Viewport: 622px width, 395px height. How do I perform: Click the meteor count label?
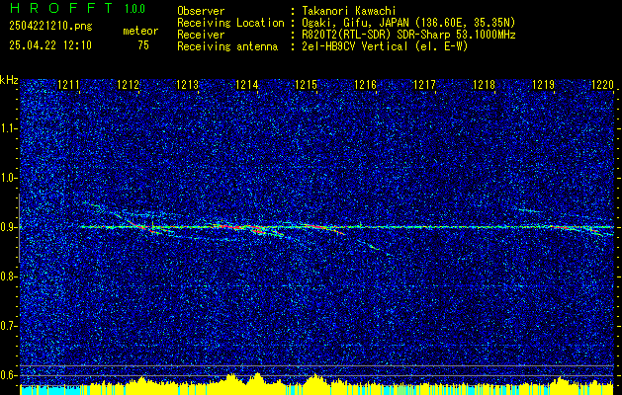coord(140,31)
